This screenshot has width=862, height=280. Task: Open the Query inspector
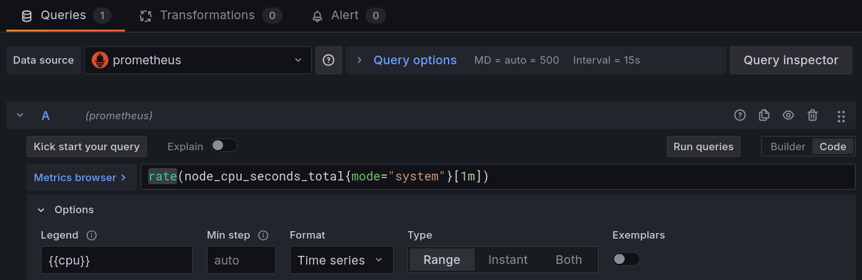791,61
